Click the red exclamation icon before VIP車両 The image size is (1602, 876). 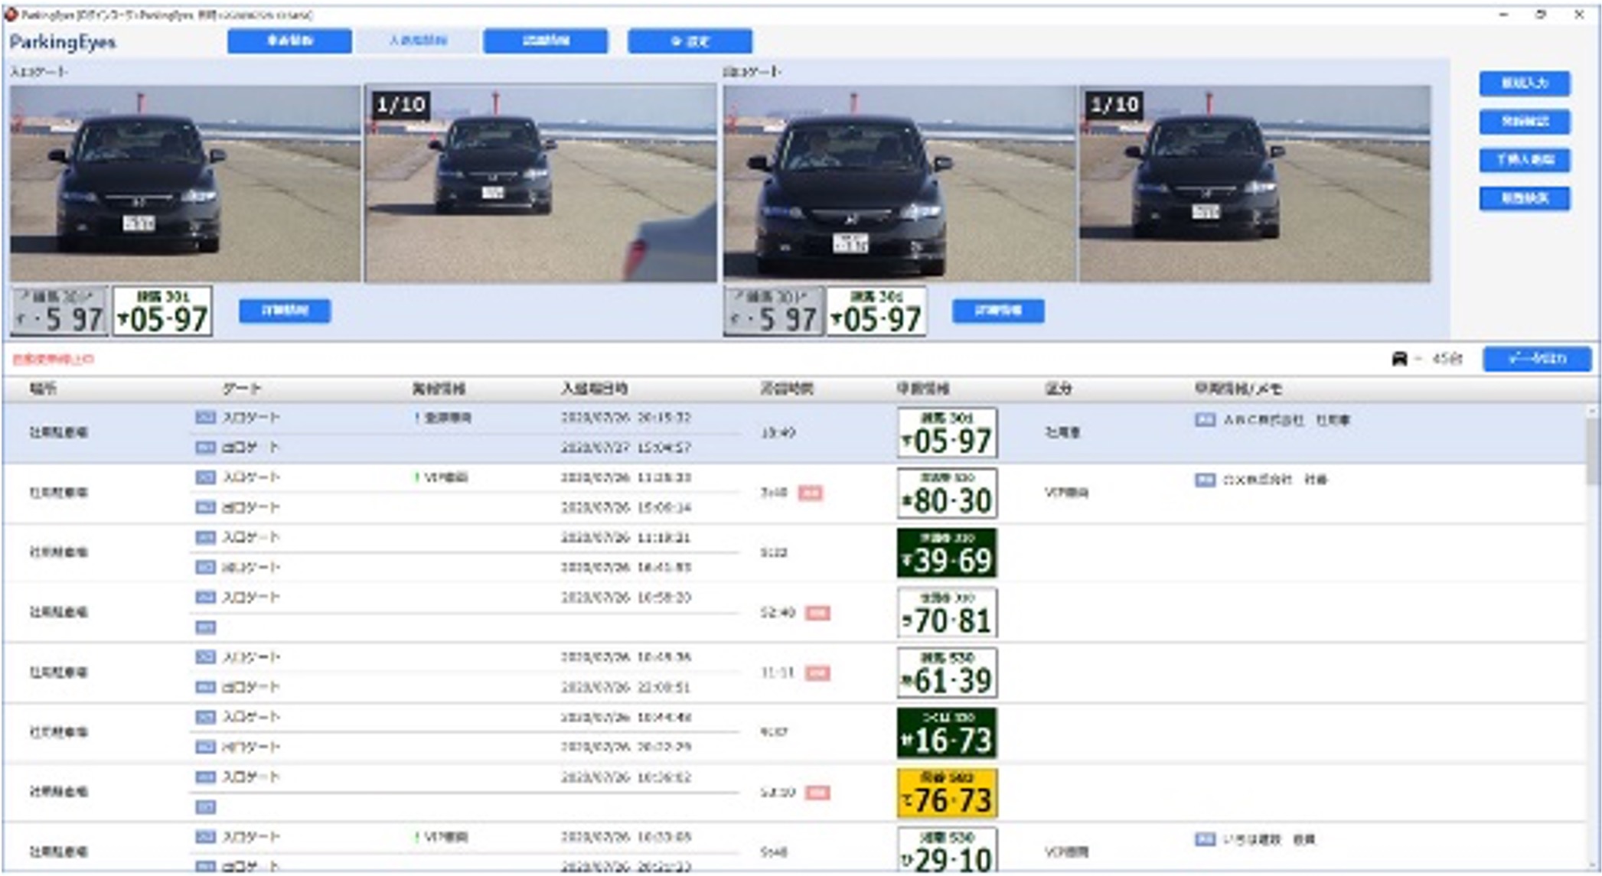point(417,474)
